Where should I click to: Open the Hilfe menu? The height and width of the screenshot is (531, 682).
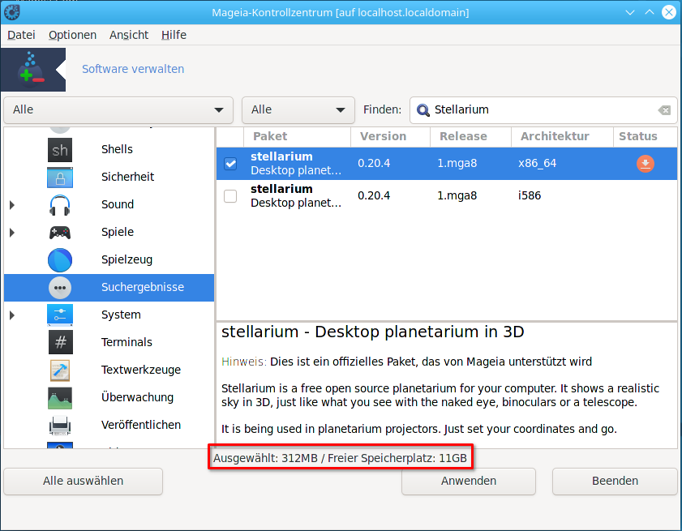[174, 35]
